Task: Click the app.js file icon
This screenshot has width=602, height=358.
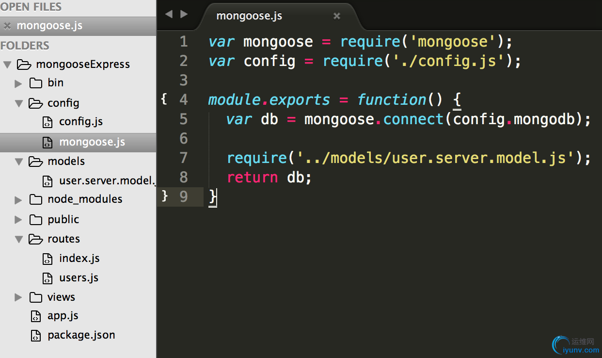Action: pyautogui.click(x=35, y=316)
